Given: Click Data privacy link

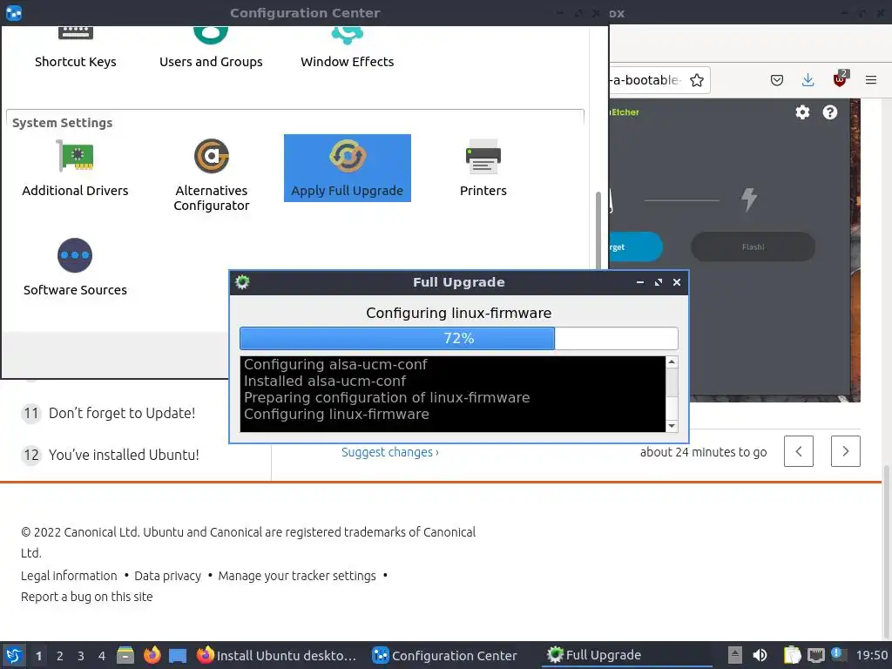Looking at the screenshot, I should click(x=168, y=576).
